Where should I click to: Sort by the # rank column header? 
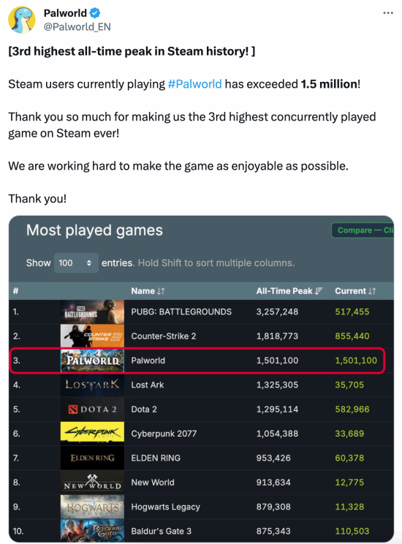(x=15, y=291)
